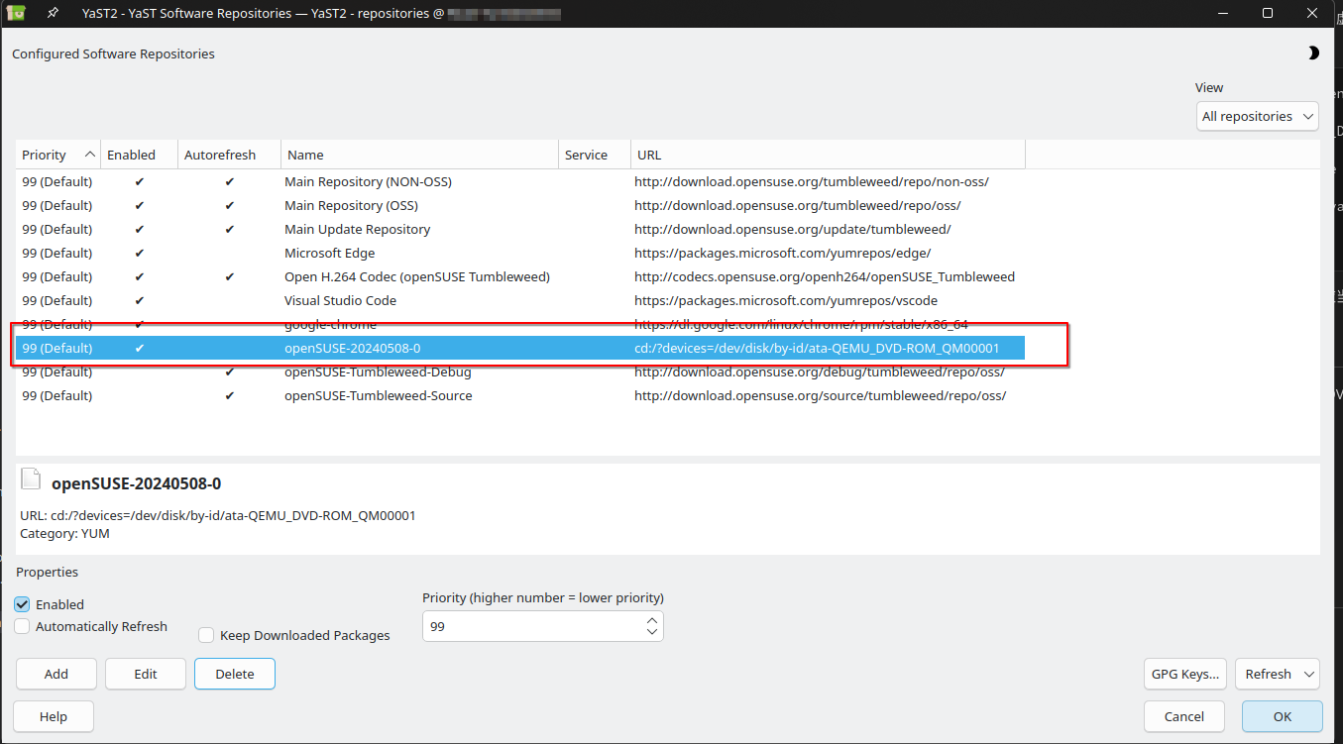The image size is (1343, 744).
Task: Enable the Automatically Refresh checkbox
Action: (23, 626)
